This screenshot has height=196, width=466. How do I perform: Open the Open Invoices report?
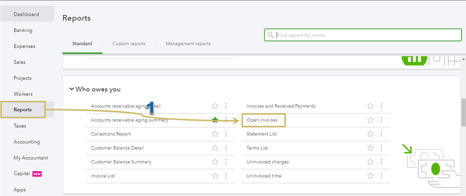click(262, 120)
